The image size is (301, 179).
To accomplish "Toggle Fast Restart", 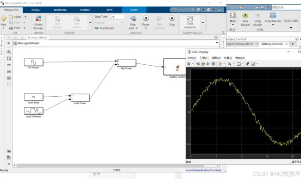I will coord(105,28).
